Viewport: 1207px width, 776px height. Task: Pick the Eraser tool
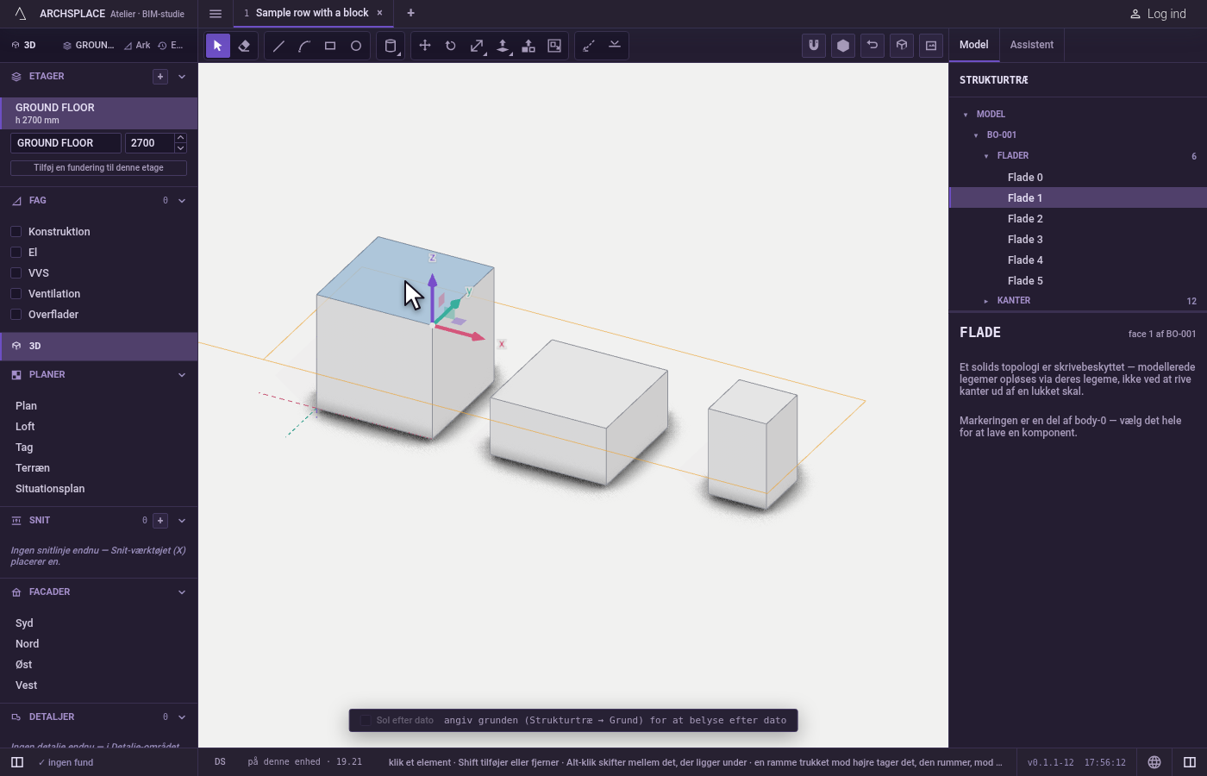pos(244,46)
